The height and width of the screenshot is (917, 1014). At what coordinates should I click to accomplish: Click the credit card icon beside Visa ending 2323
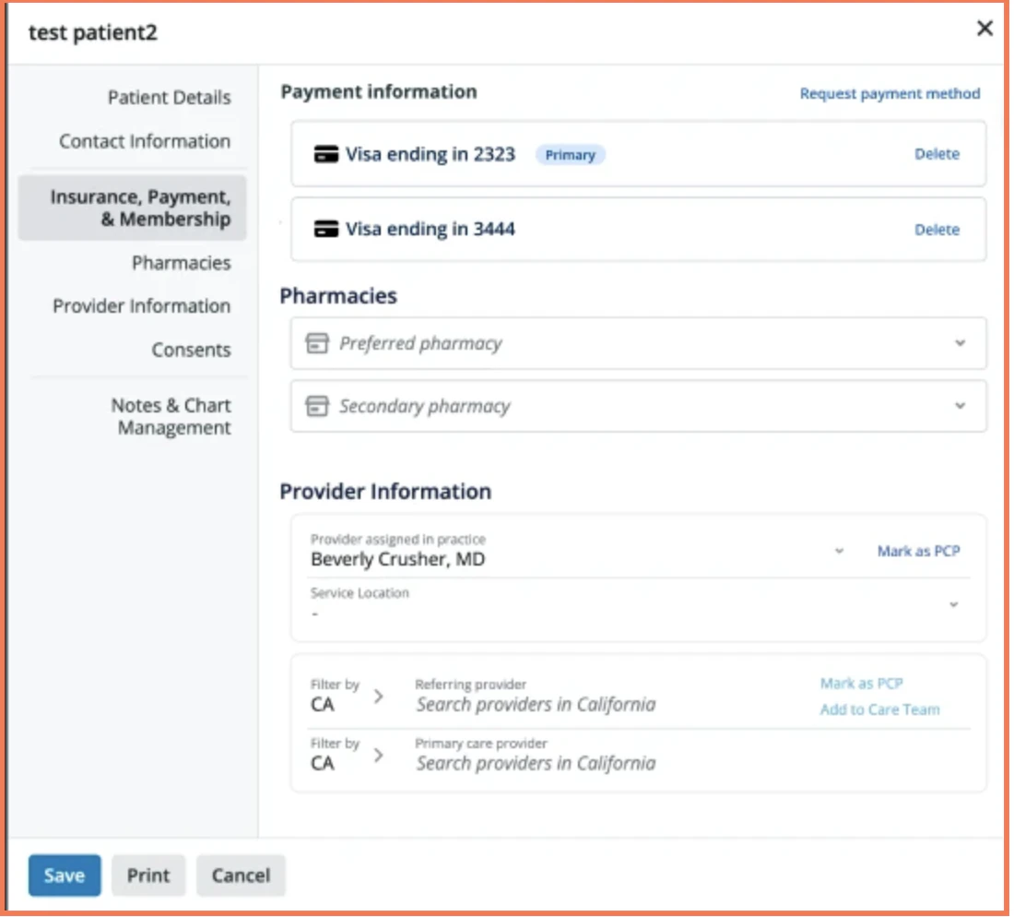(x=324, y=154)
